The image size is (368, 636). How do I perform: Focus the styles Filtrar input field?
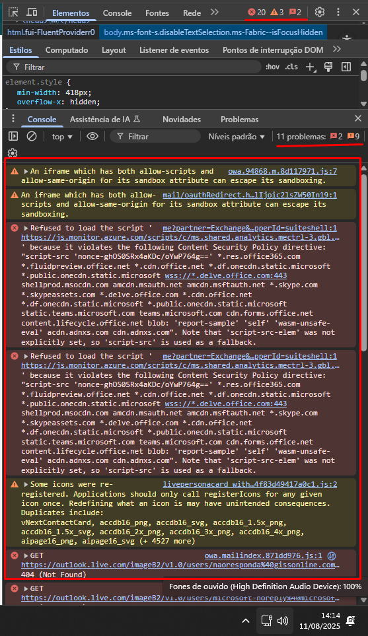(x=134, y=67)
